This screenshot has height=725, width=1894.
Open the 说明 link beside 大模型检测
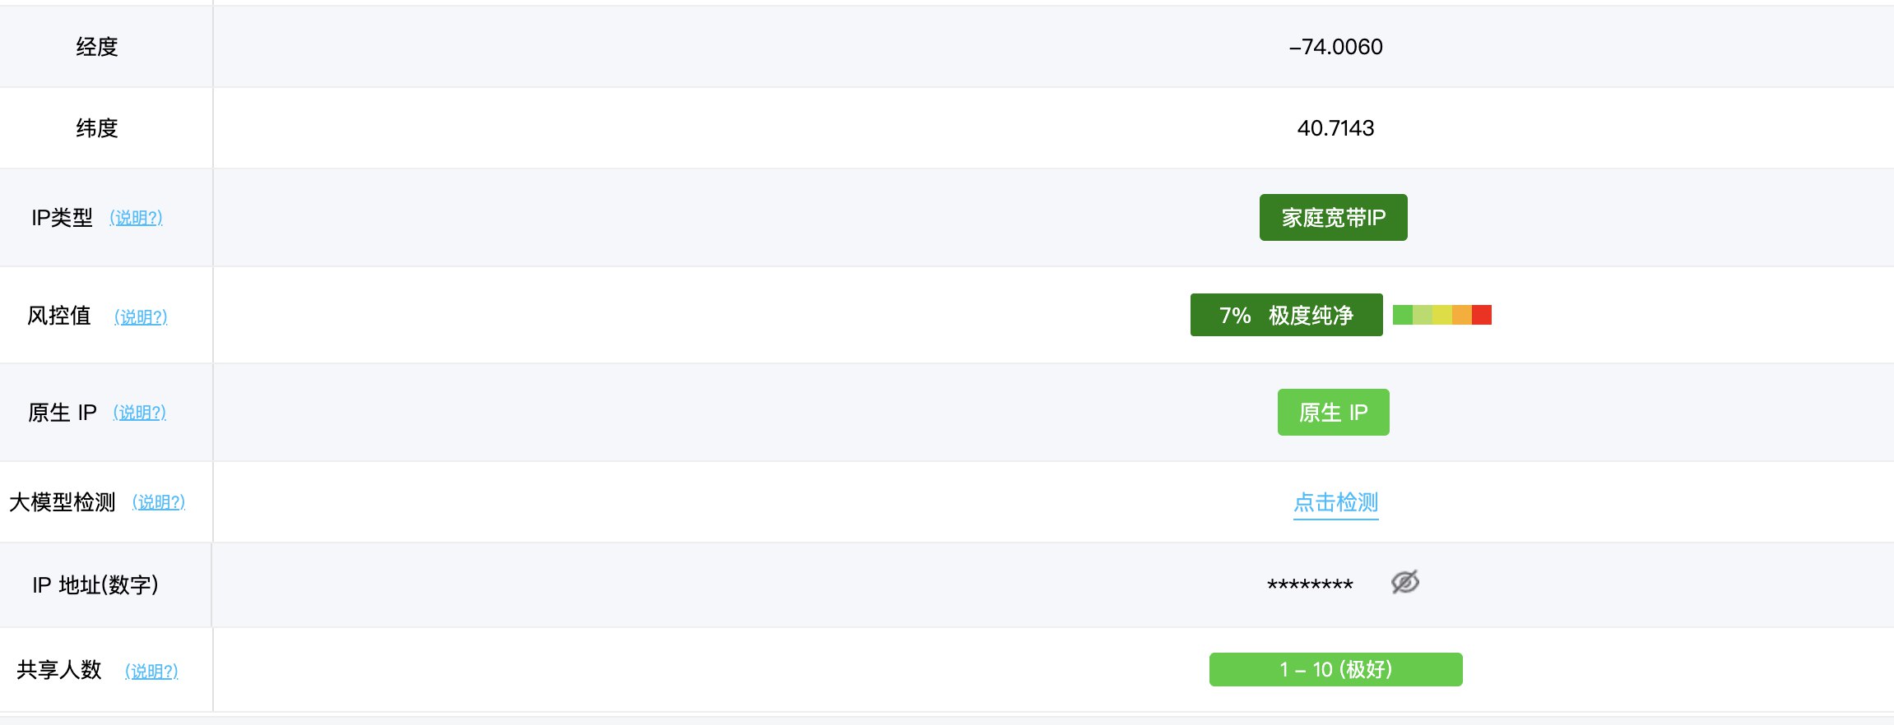(159, 502)
